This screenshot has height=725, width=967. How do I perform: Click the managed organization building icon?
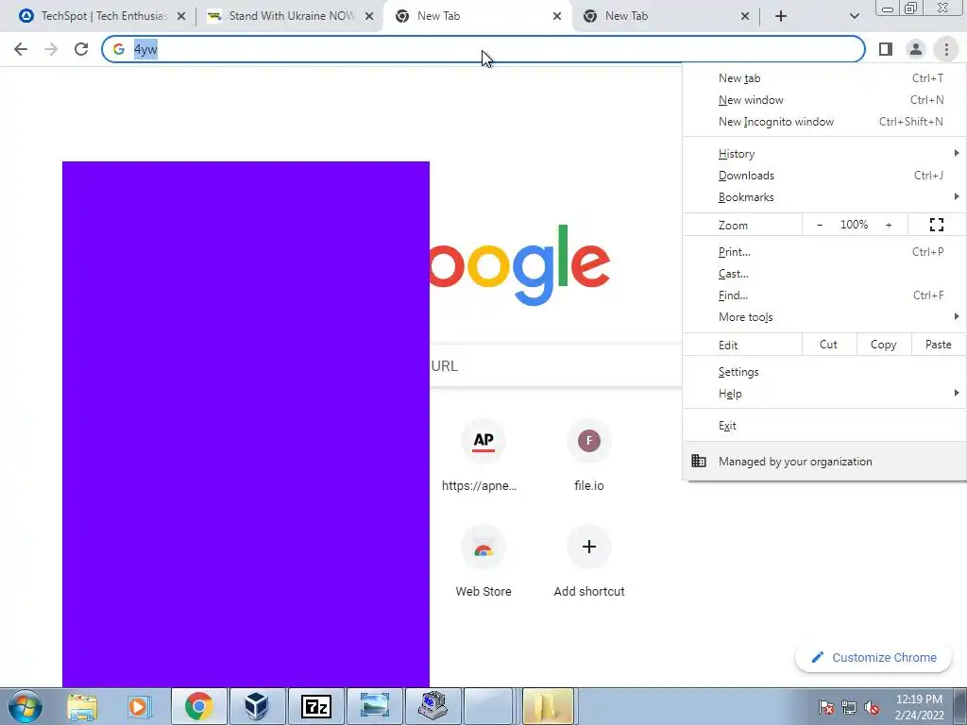click(699, 461)
